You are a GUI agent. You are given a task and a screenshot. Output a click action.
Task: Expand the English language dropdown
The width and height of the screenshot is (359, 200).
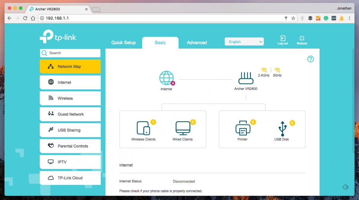pos(244,42)
